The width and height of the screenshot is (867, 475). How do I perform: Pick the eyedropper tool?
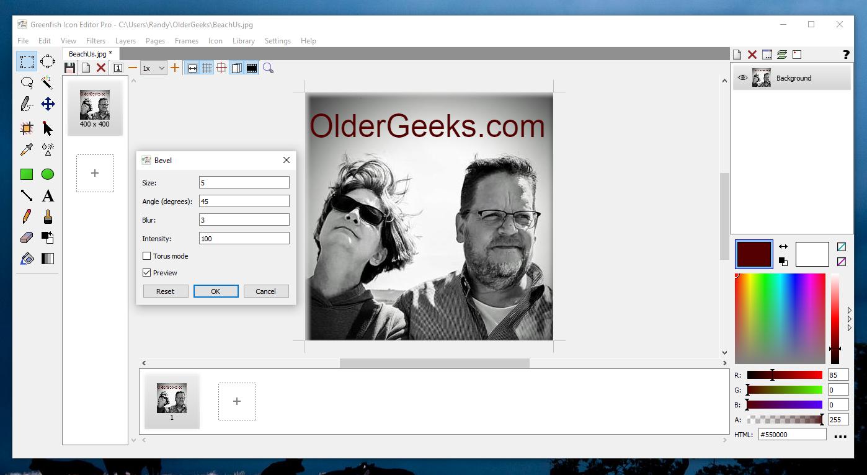27,149
